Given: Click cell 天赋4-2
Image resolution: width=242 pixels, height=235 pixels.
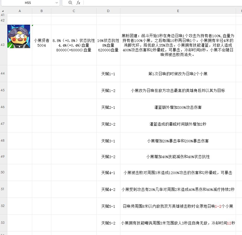Looking at the screenshot, I should (x=108, y=189).
